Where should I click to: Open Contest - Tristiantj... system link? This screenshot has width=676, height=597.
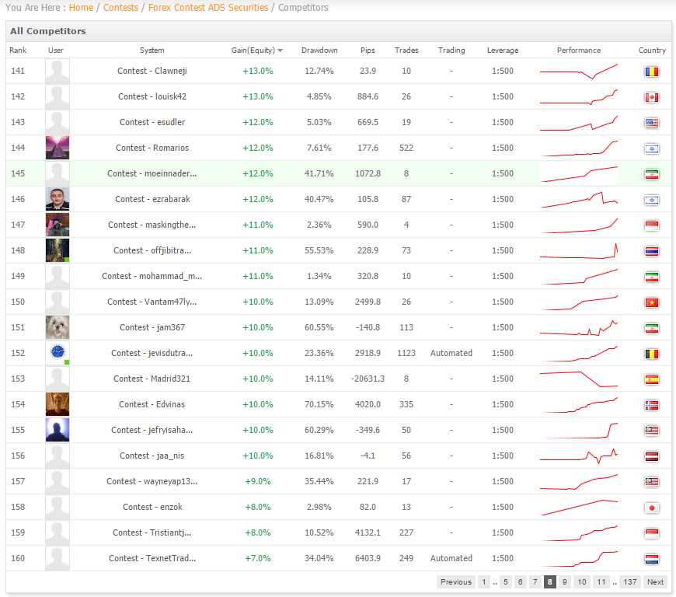[x=152, y=532]
